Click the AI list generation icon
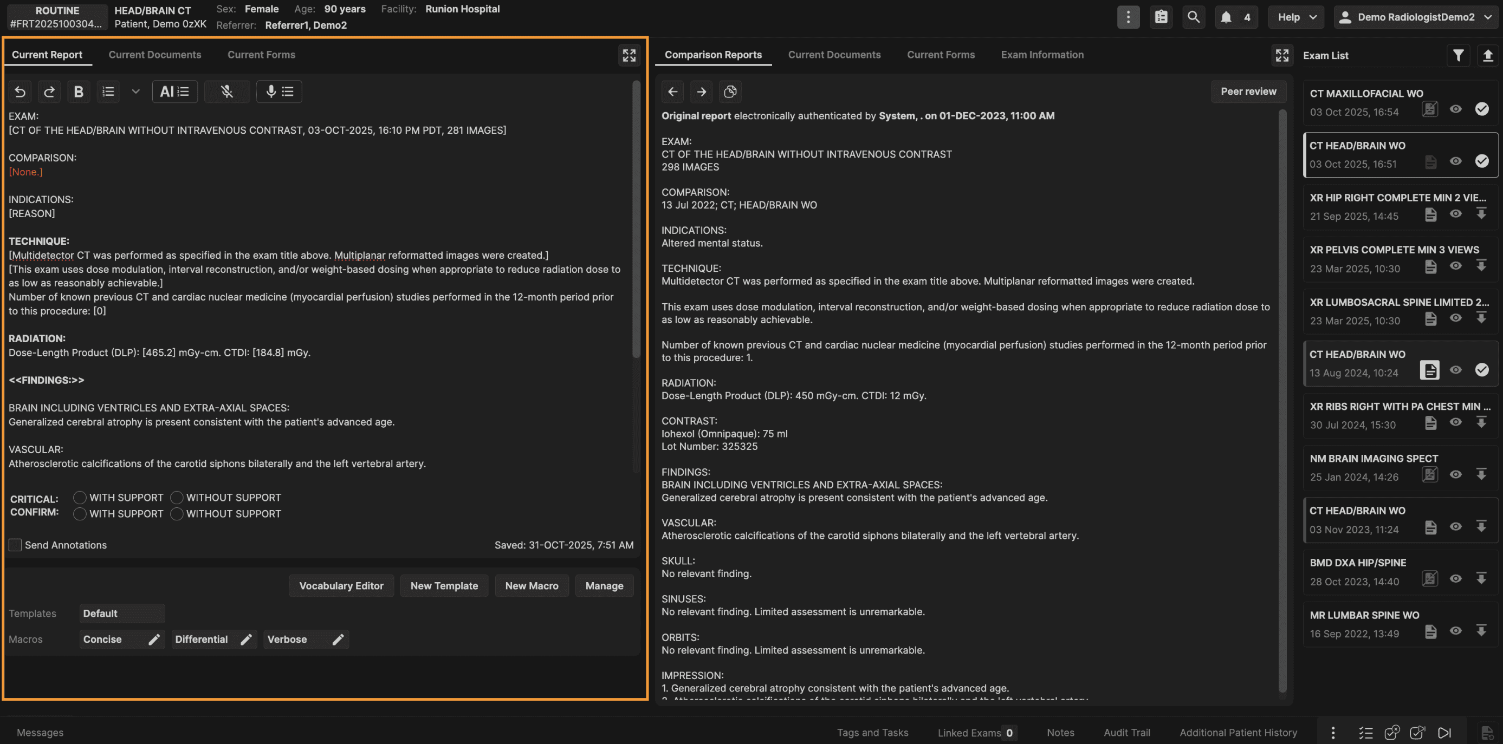This screenshot has width=1503, height=744. tap(174, 92)
